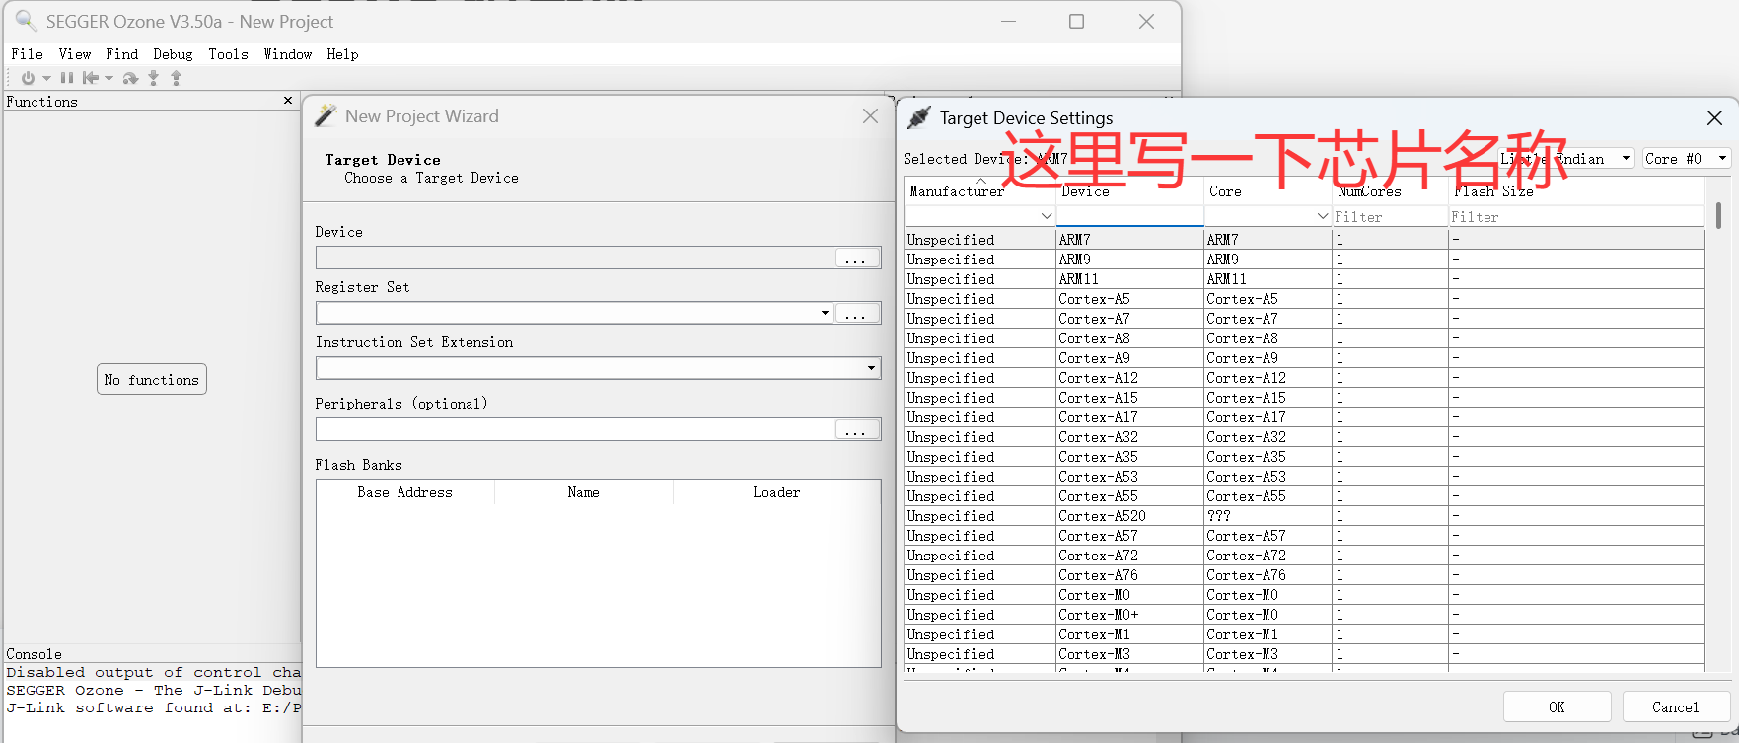Screen dimensions: 1739x743
Task: Open the Manufacturer filter dropdown
Action: pos(1047,216)
